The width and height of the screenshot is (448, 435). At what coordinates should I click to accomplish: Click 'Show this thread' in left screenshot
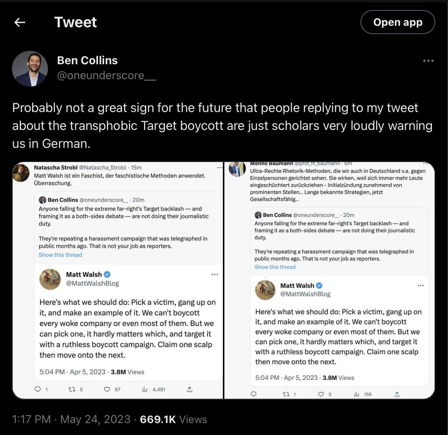(x=60, y=255)
